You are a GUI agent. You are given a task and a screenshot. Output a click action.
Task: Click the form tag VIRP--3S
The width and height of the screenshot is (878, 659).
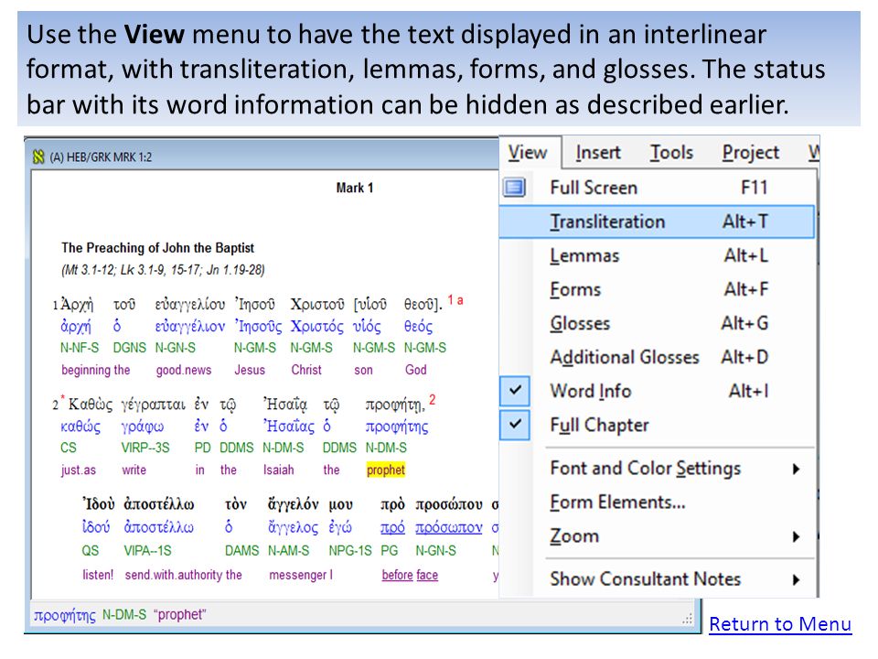145,448
